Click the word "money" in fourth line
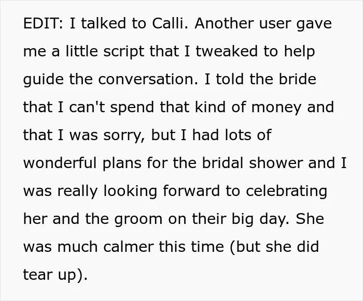Viewport: 363px width, 301px height. [x=276, y=108]
